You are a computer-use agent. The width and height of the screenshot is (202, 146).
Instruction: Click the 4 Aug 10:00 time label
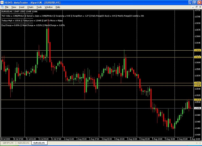pyautogui.click(x=119, y=139)
